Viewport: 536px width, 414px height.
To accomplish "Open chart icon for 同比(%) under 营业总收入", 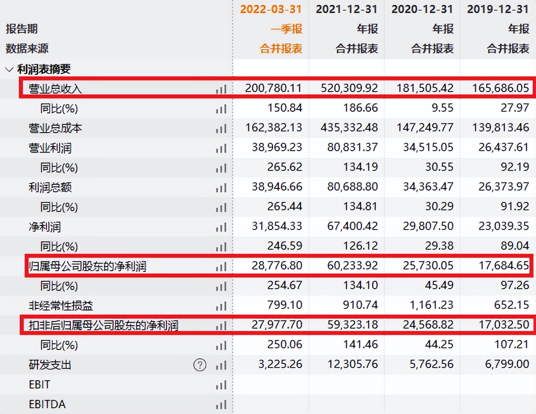I will pos(221,108).
